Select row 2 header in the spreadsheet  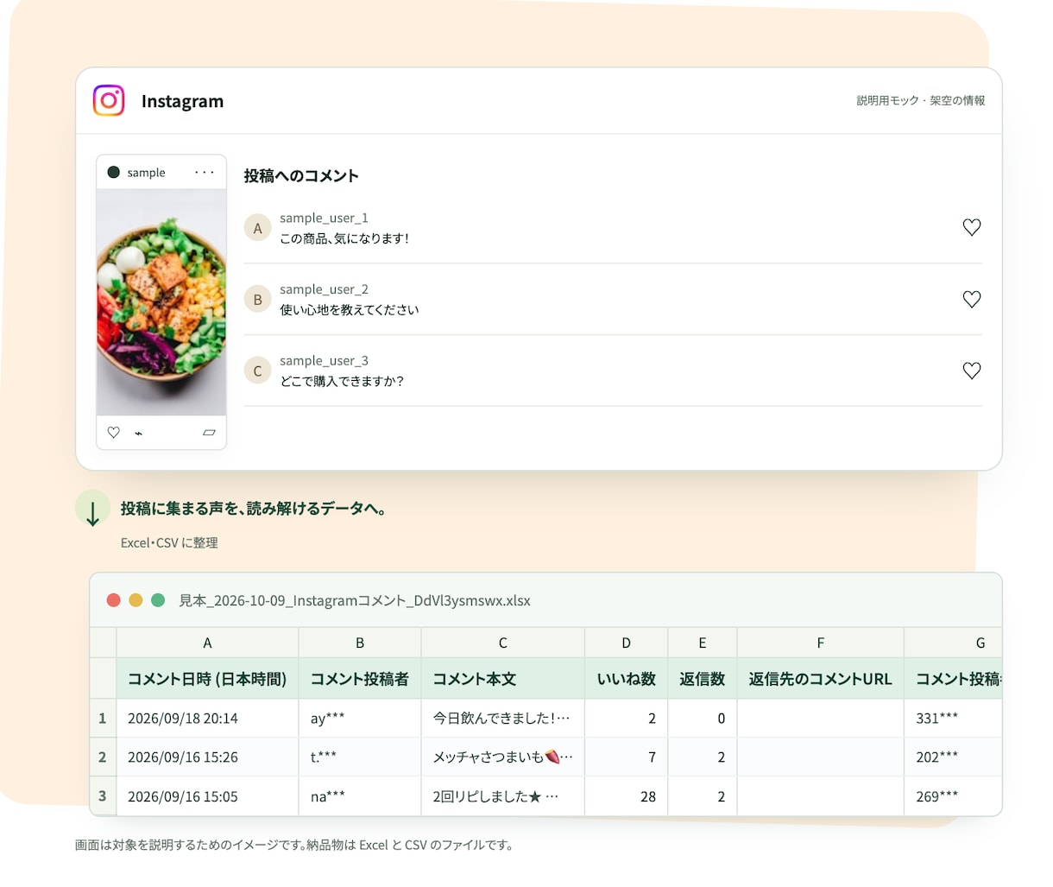pyautogui.click(x=103, y=757)
